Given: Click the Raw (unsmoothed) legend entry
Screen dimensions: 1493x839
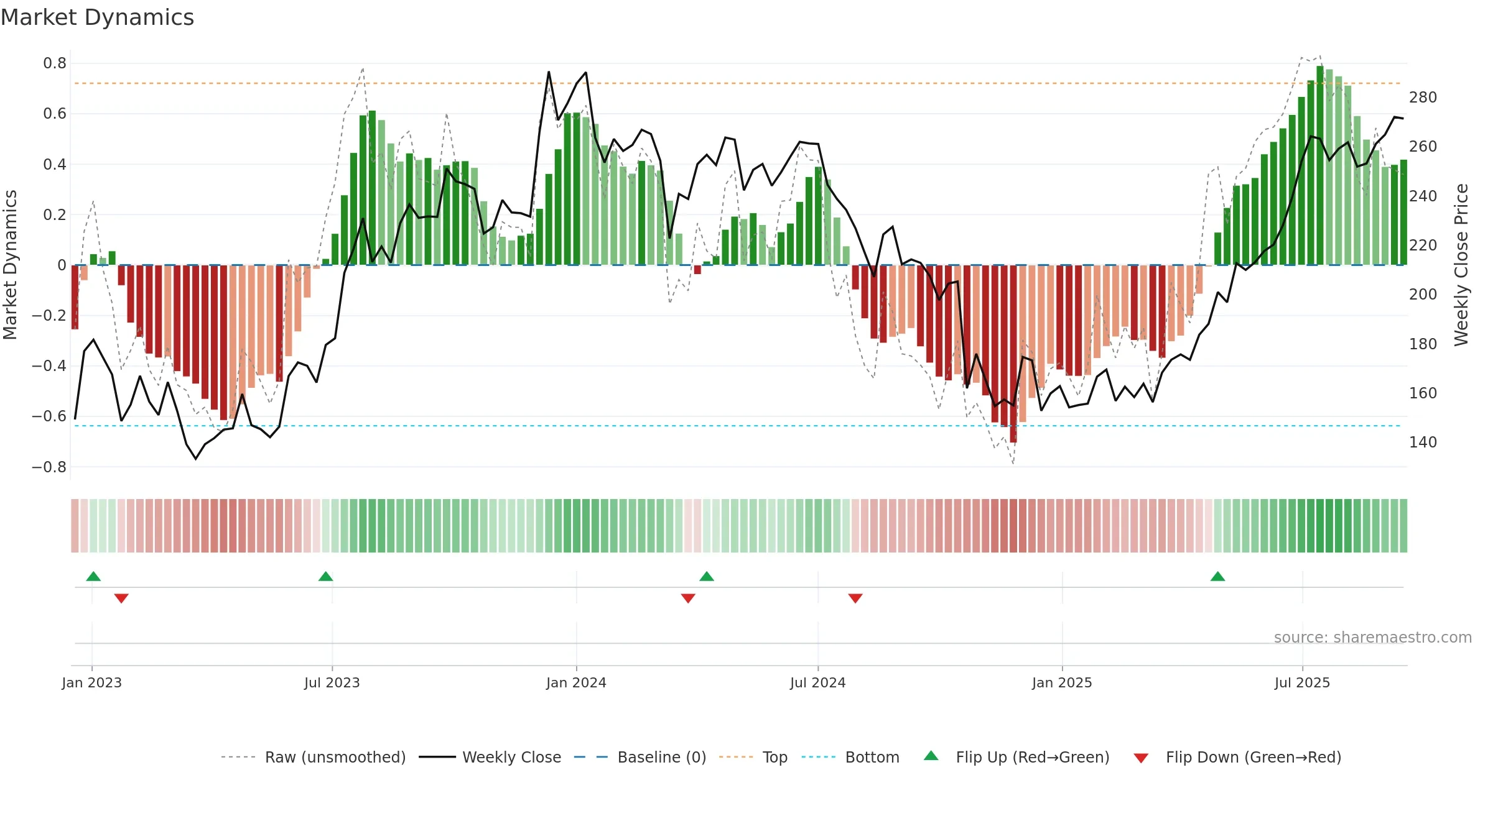Looking at the screenshot, I should coord(313,757).
